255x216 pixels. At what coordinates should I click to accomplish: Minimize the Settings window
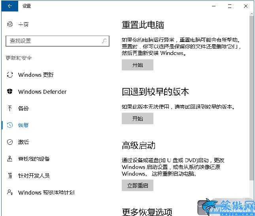click(x=213, y=6)
